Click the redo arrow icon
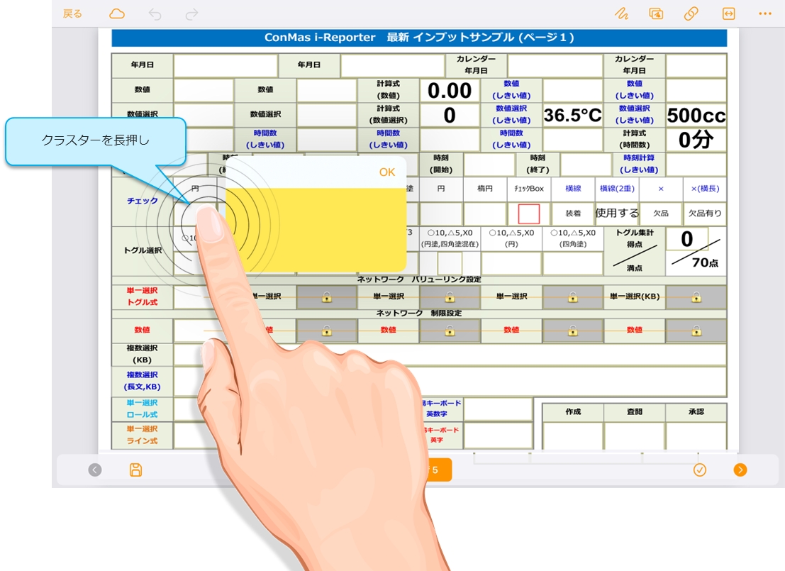 191,14
